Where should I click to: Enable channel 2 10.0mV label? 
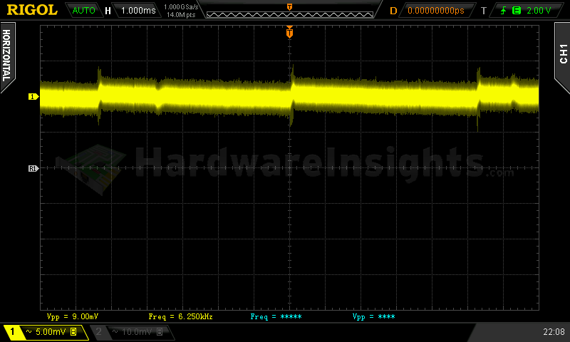pos(130,332)
